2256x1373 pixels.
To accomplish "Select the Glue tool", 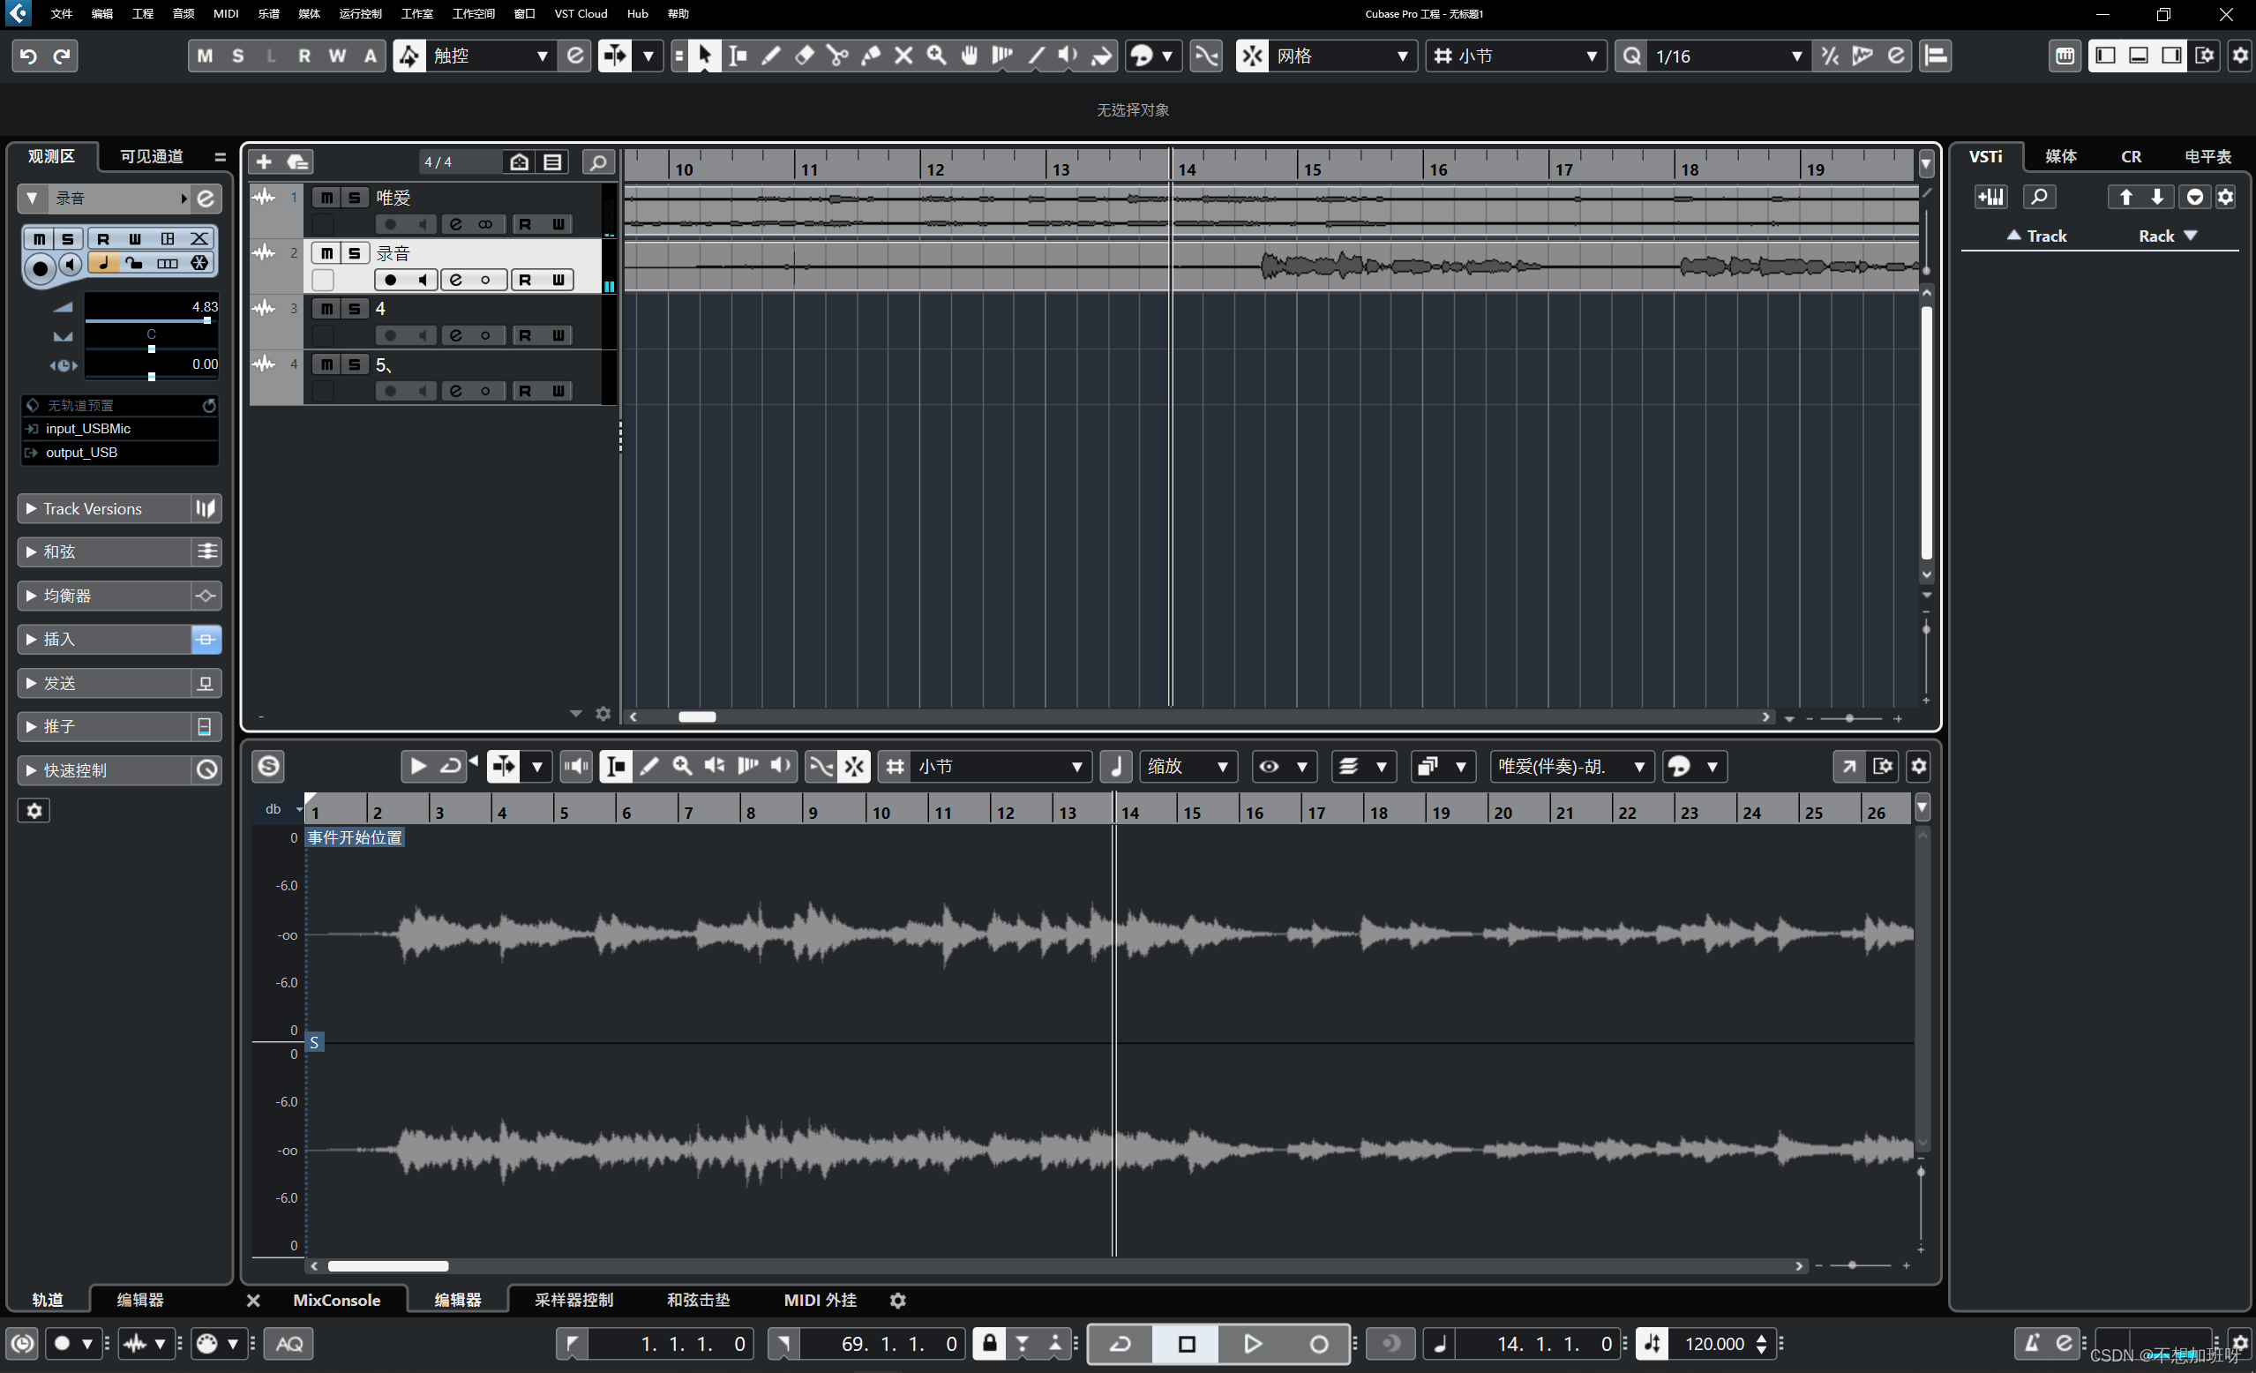I will tap(871, 56).
